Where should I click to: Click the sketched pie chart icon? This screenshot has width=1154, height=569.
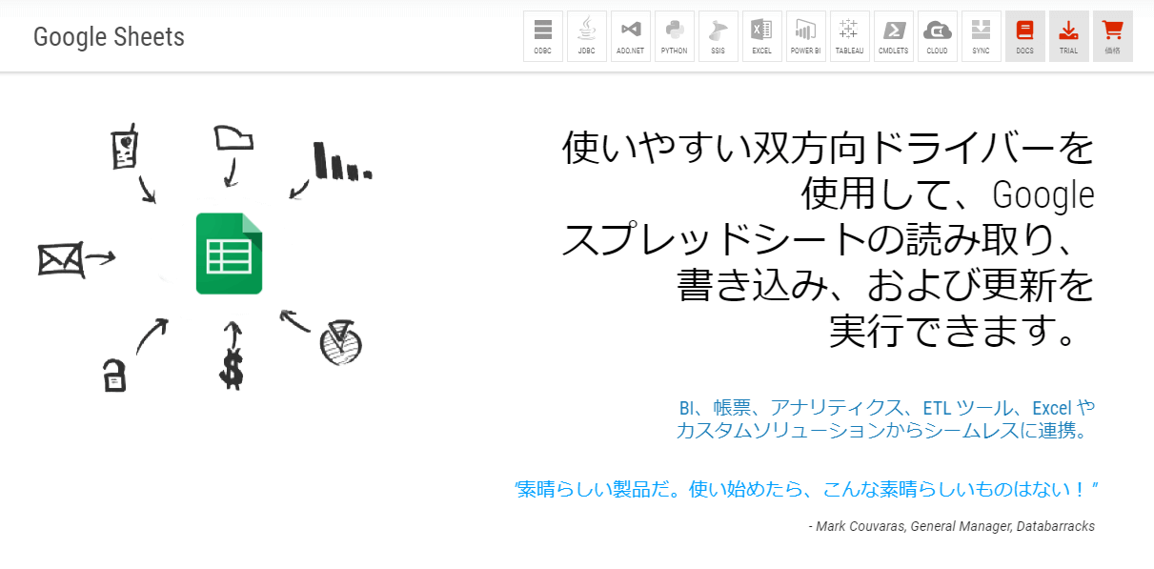pos(339,344)
